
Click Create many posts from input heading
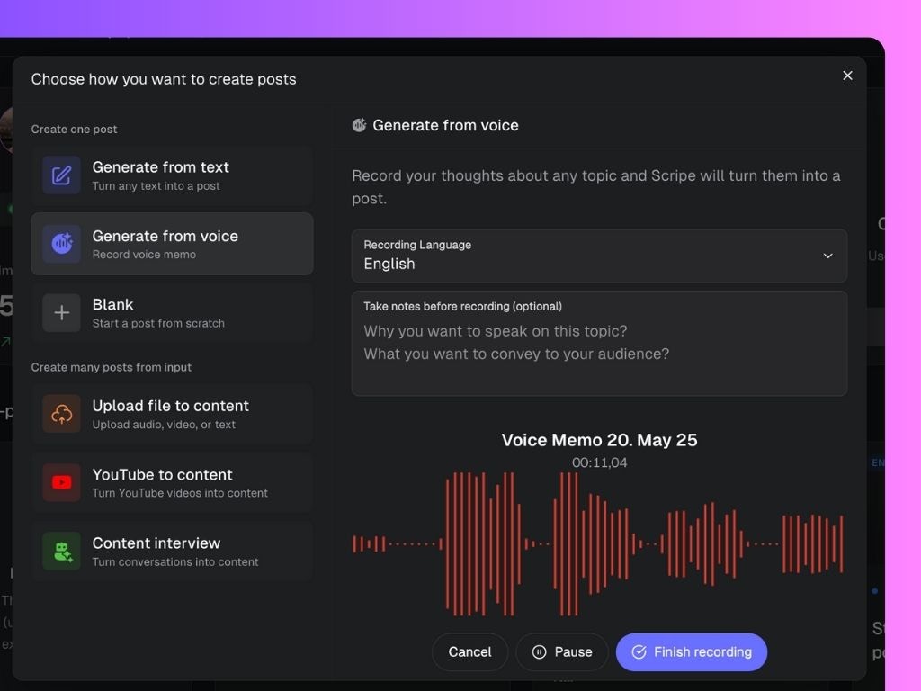click(111, 367)
